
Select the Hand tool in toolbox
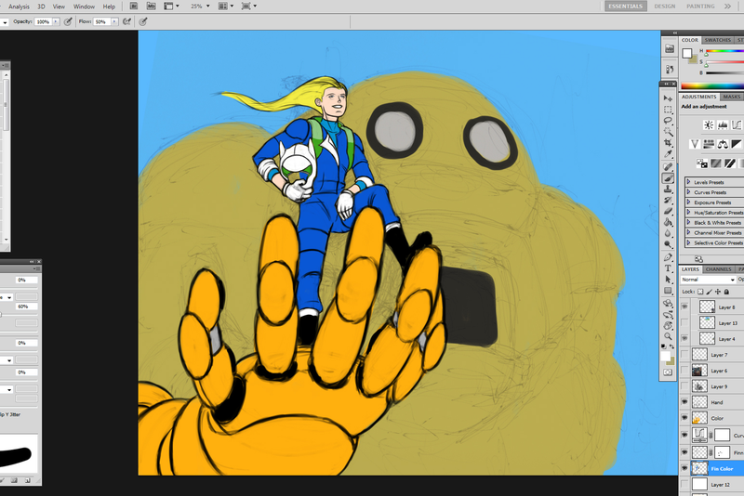668,325
